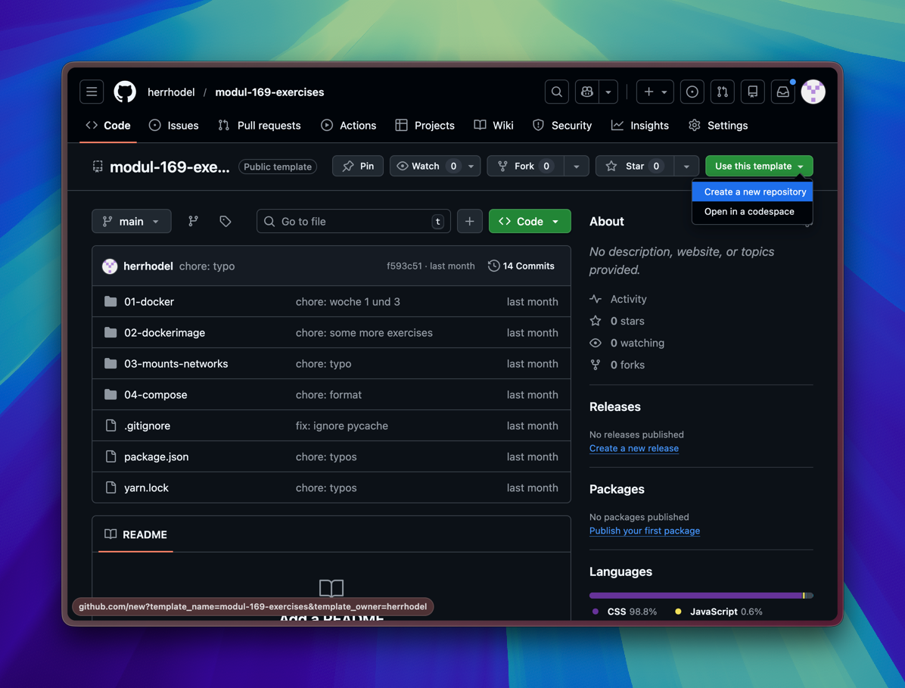
Task: Open the pull requests icon in header
Action: click(x=722, y=92)
